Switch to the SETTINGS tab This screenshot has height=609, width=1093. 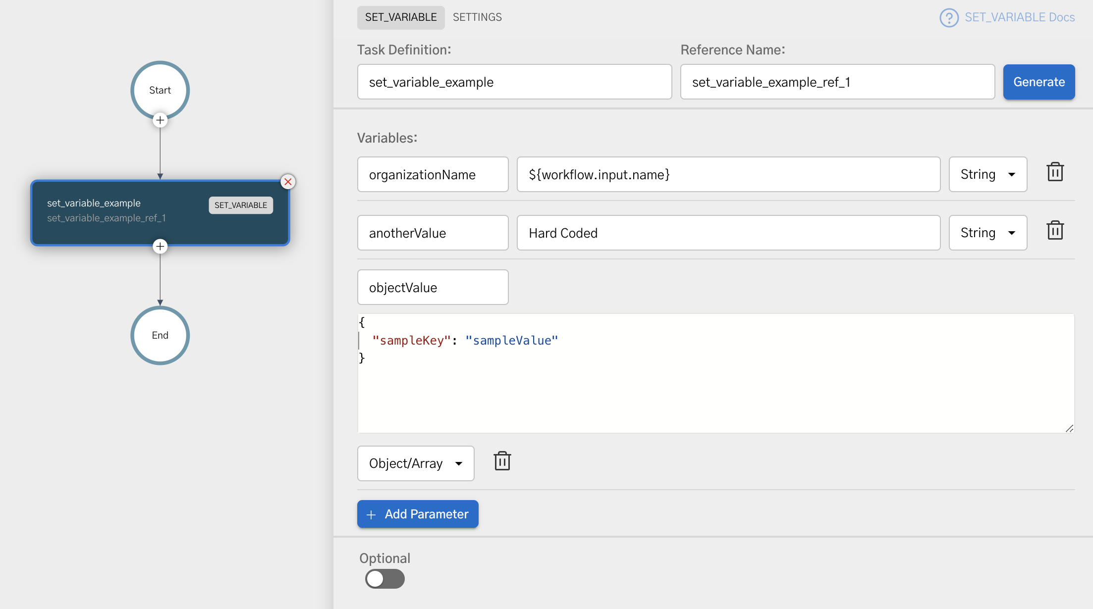coord(477,17)
